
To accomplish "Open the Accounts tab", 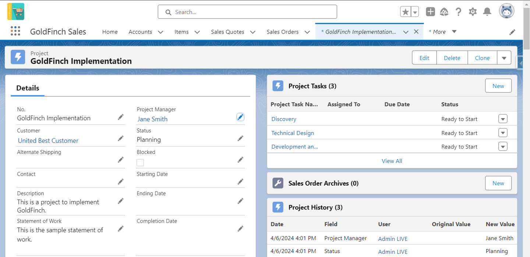I will tap(140, 32).
